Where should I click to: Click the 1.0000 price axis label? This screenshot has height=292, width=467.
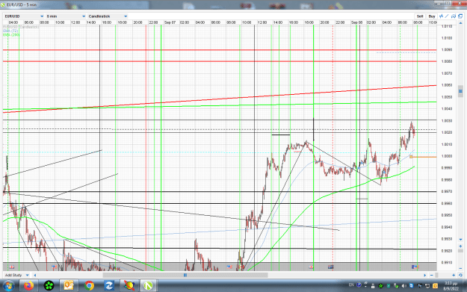point(447,156)
